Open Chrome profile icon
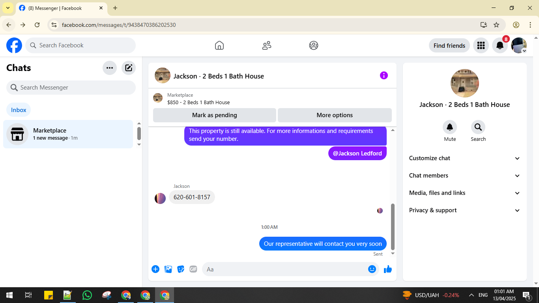Viewport: 539px width, 303px height. click(516, 25)
